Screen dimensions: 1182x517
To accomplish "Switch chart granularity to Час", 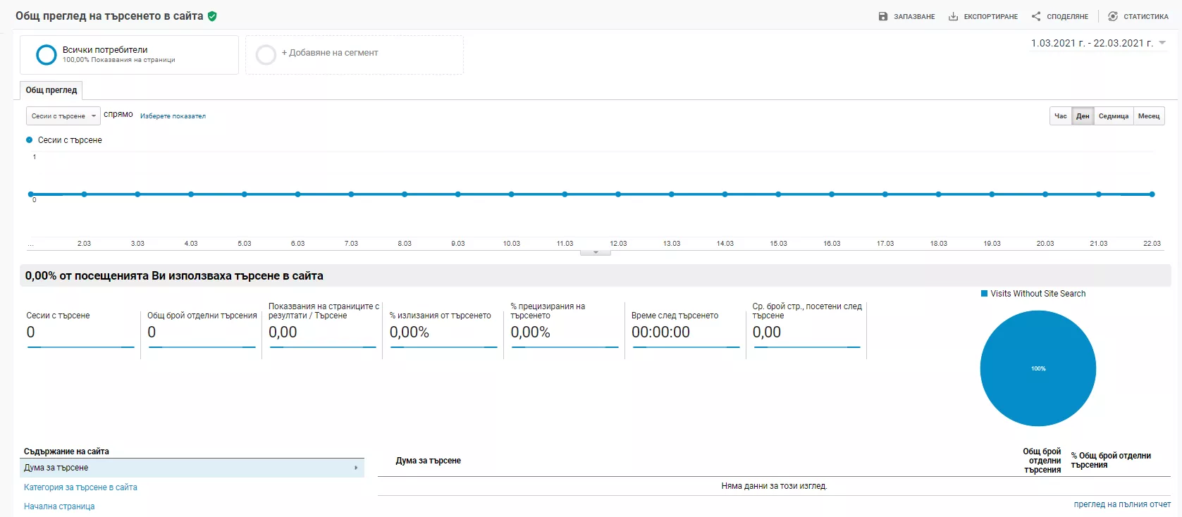I will coord(1060,116).
